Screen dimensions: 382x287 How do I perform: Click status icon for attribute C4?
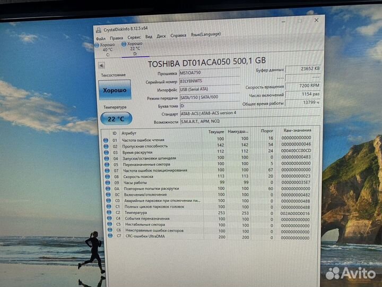[109, 218]
